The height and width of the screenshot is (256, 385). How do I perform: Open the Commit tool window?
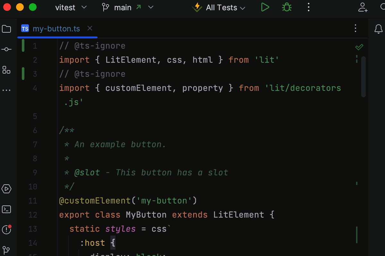click(6, 49)
